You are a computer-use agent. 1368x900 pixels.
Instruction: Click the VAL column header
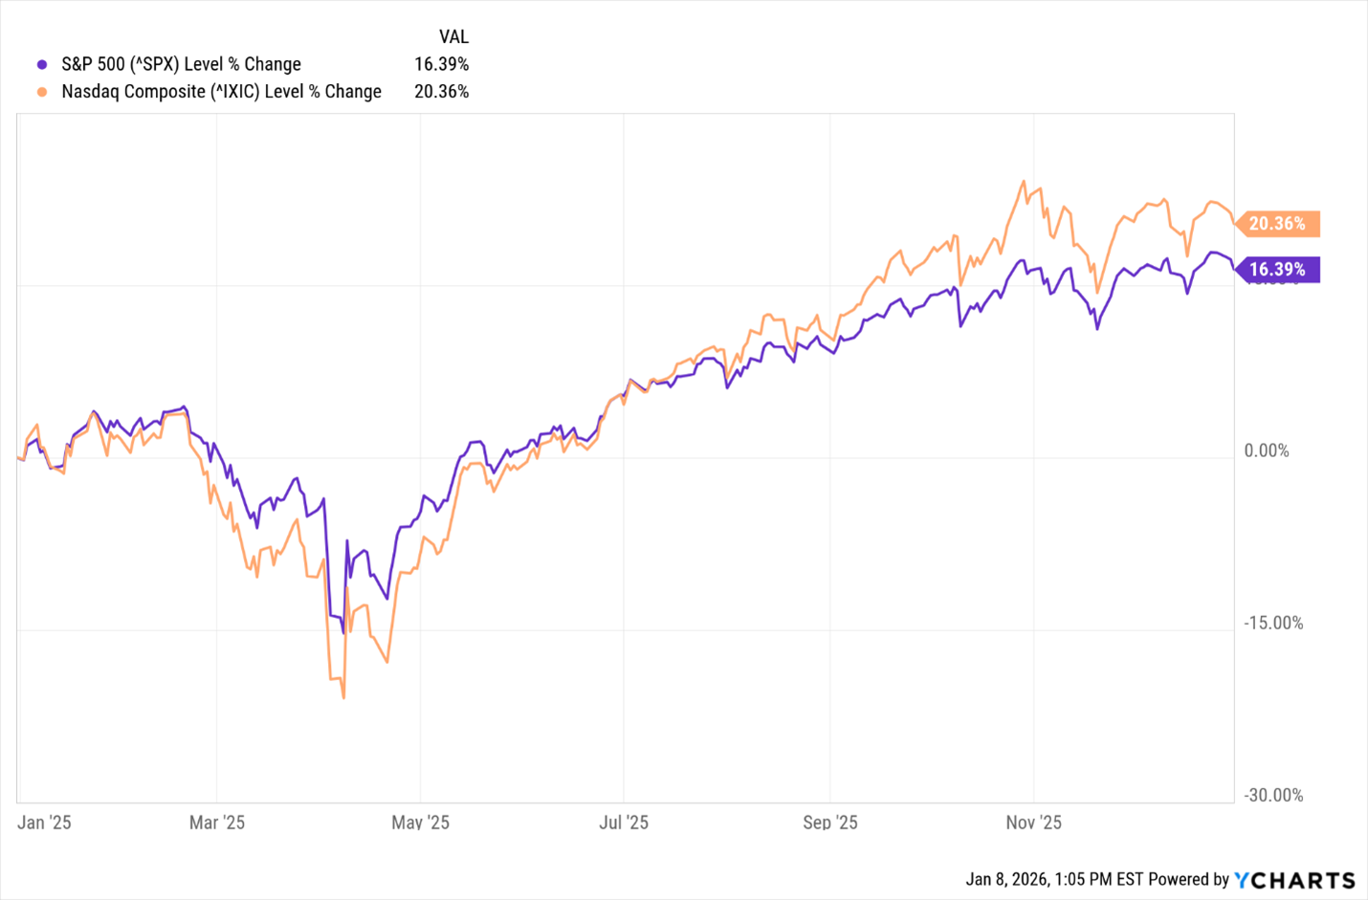[453, 36]
